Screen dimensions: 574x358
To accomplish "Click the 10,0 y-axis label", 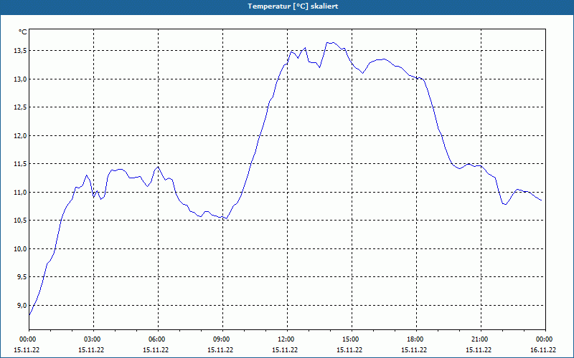I will pyautogui.click(x=21, y=249).
